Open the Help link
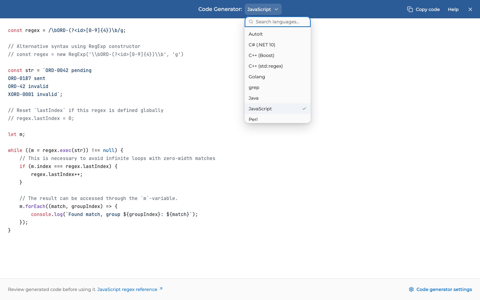 click(x=453, y=9)
